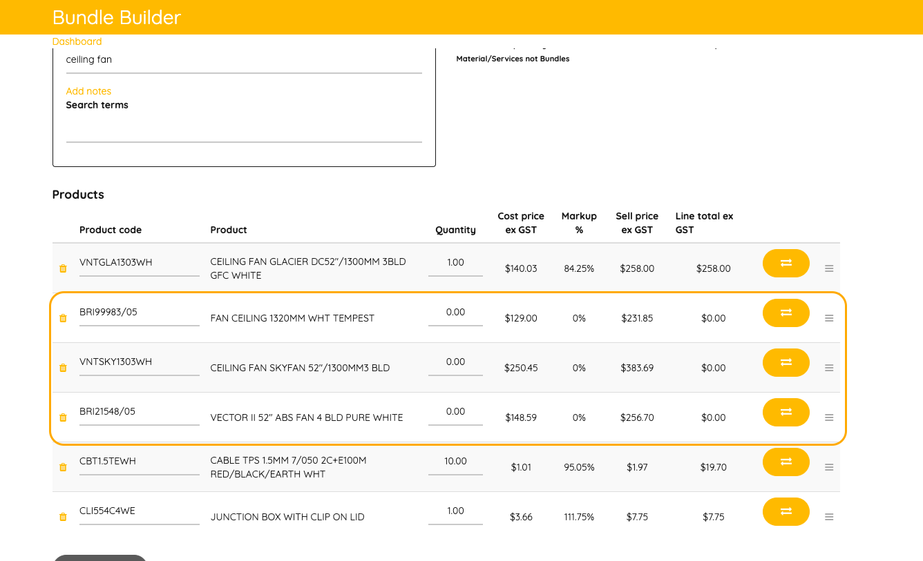Image resolution: width=923 pixels, height=561 pixels.
Task: Swap the VECTOR II ABS FAN product
Action: (786, 412)
